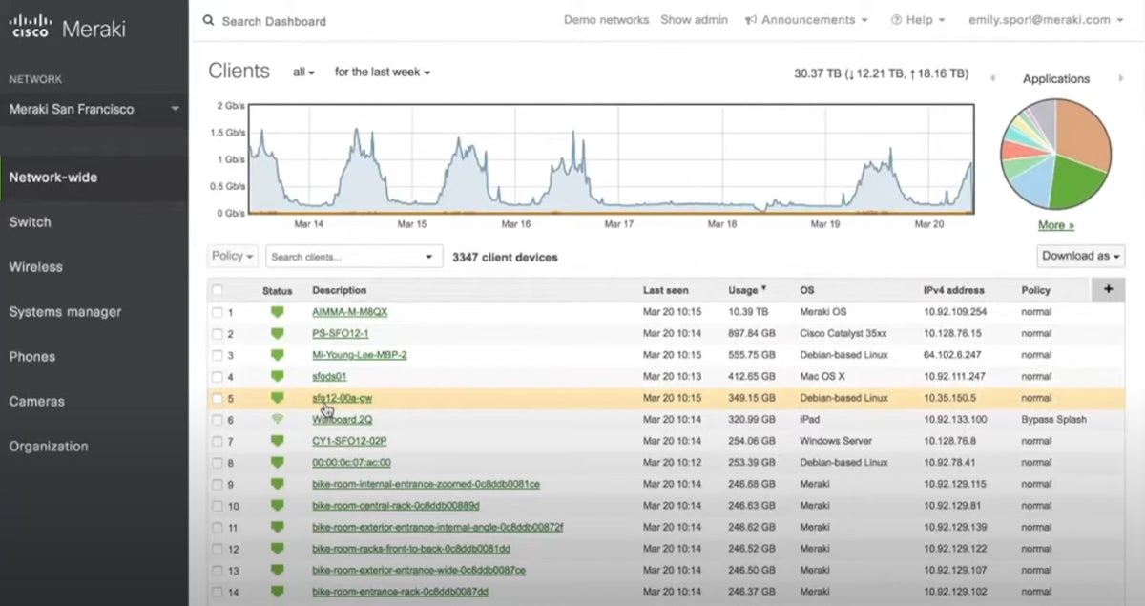Check the box for row 5 sfo12-00a-gw
The image size is (1145, 606).
pyautogui.click(x=218, y=398)
